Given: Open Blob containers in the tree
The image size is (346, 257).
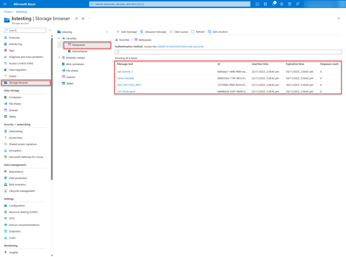Looking at the screenshot, I should pyautogui.click(x=75, y=64).
